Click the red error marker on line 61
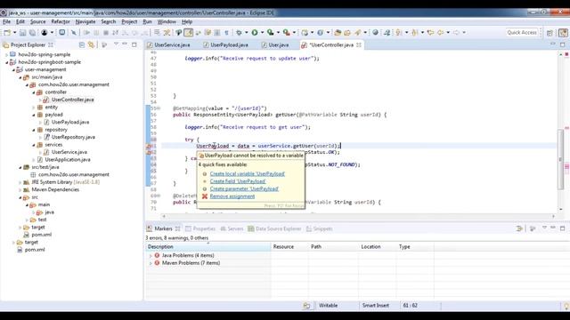The image size is (570, 320). coord(149,146)
